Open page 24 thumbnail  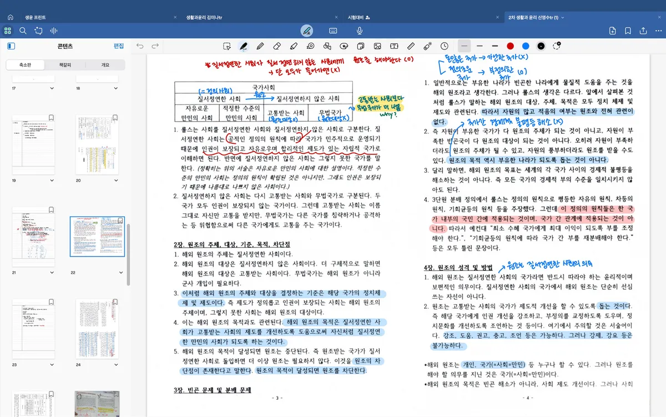(x=97, y=329)
